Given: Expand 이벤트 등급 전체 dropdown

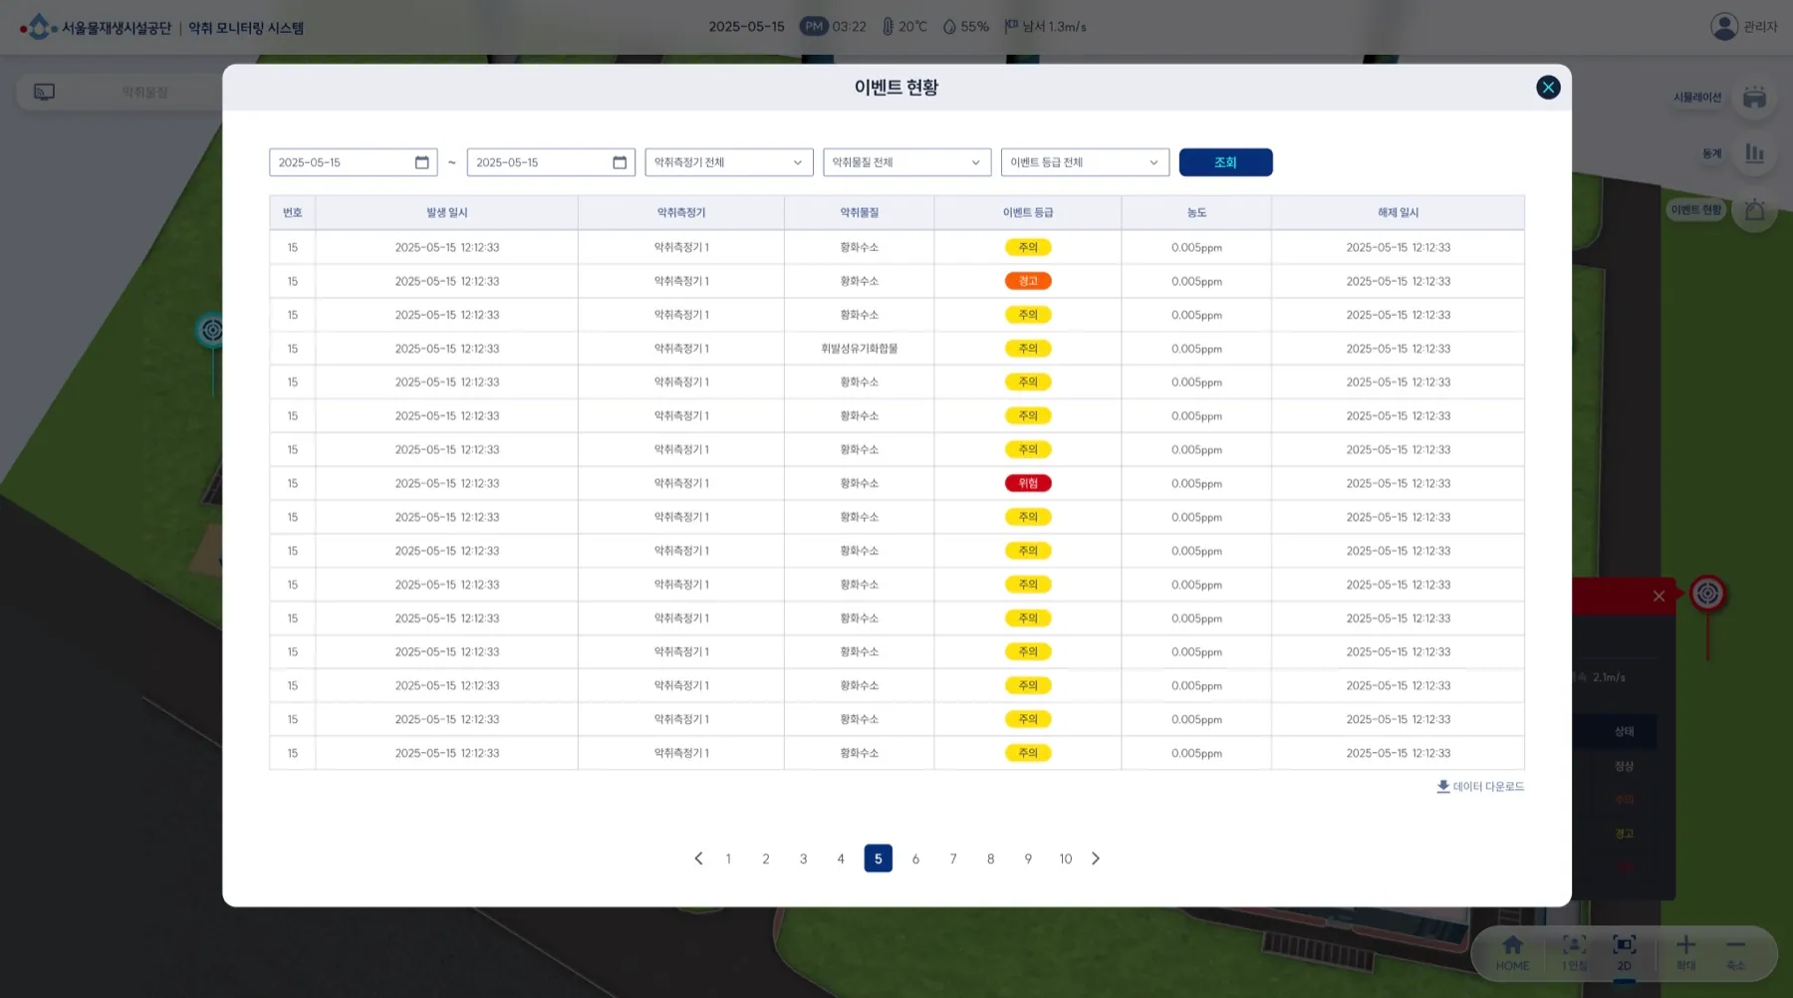Looking at the screenshot, I should (x=1085, y=162).
